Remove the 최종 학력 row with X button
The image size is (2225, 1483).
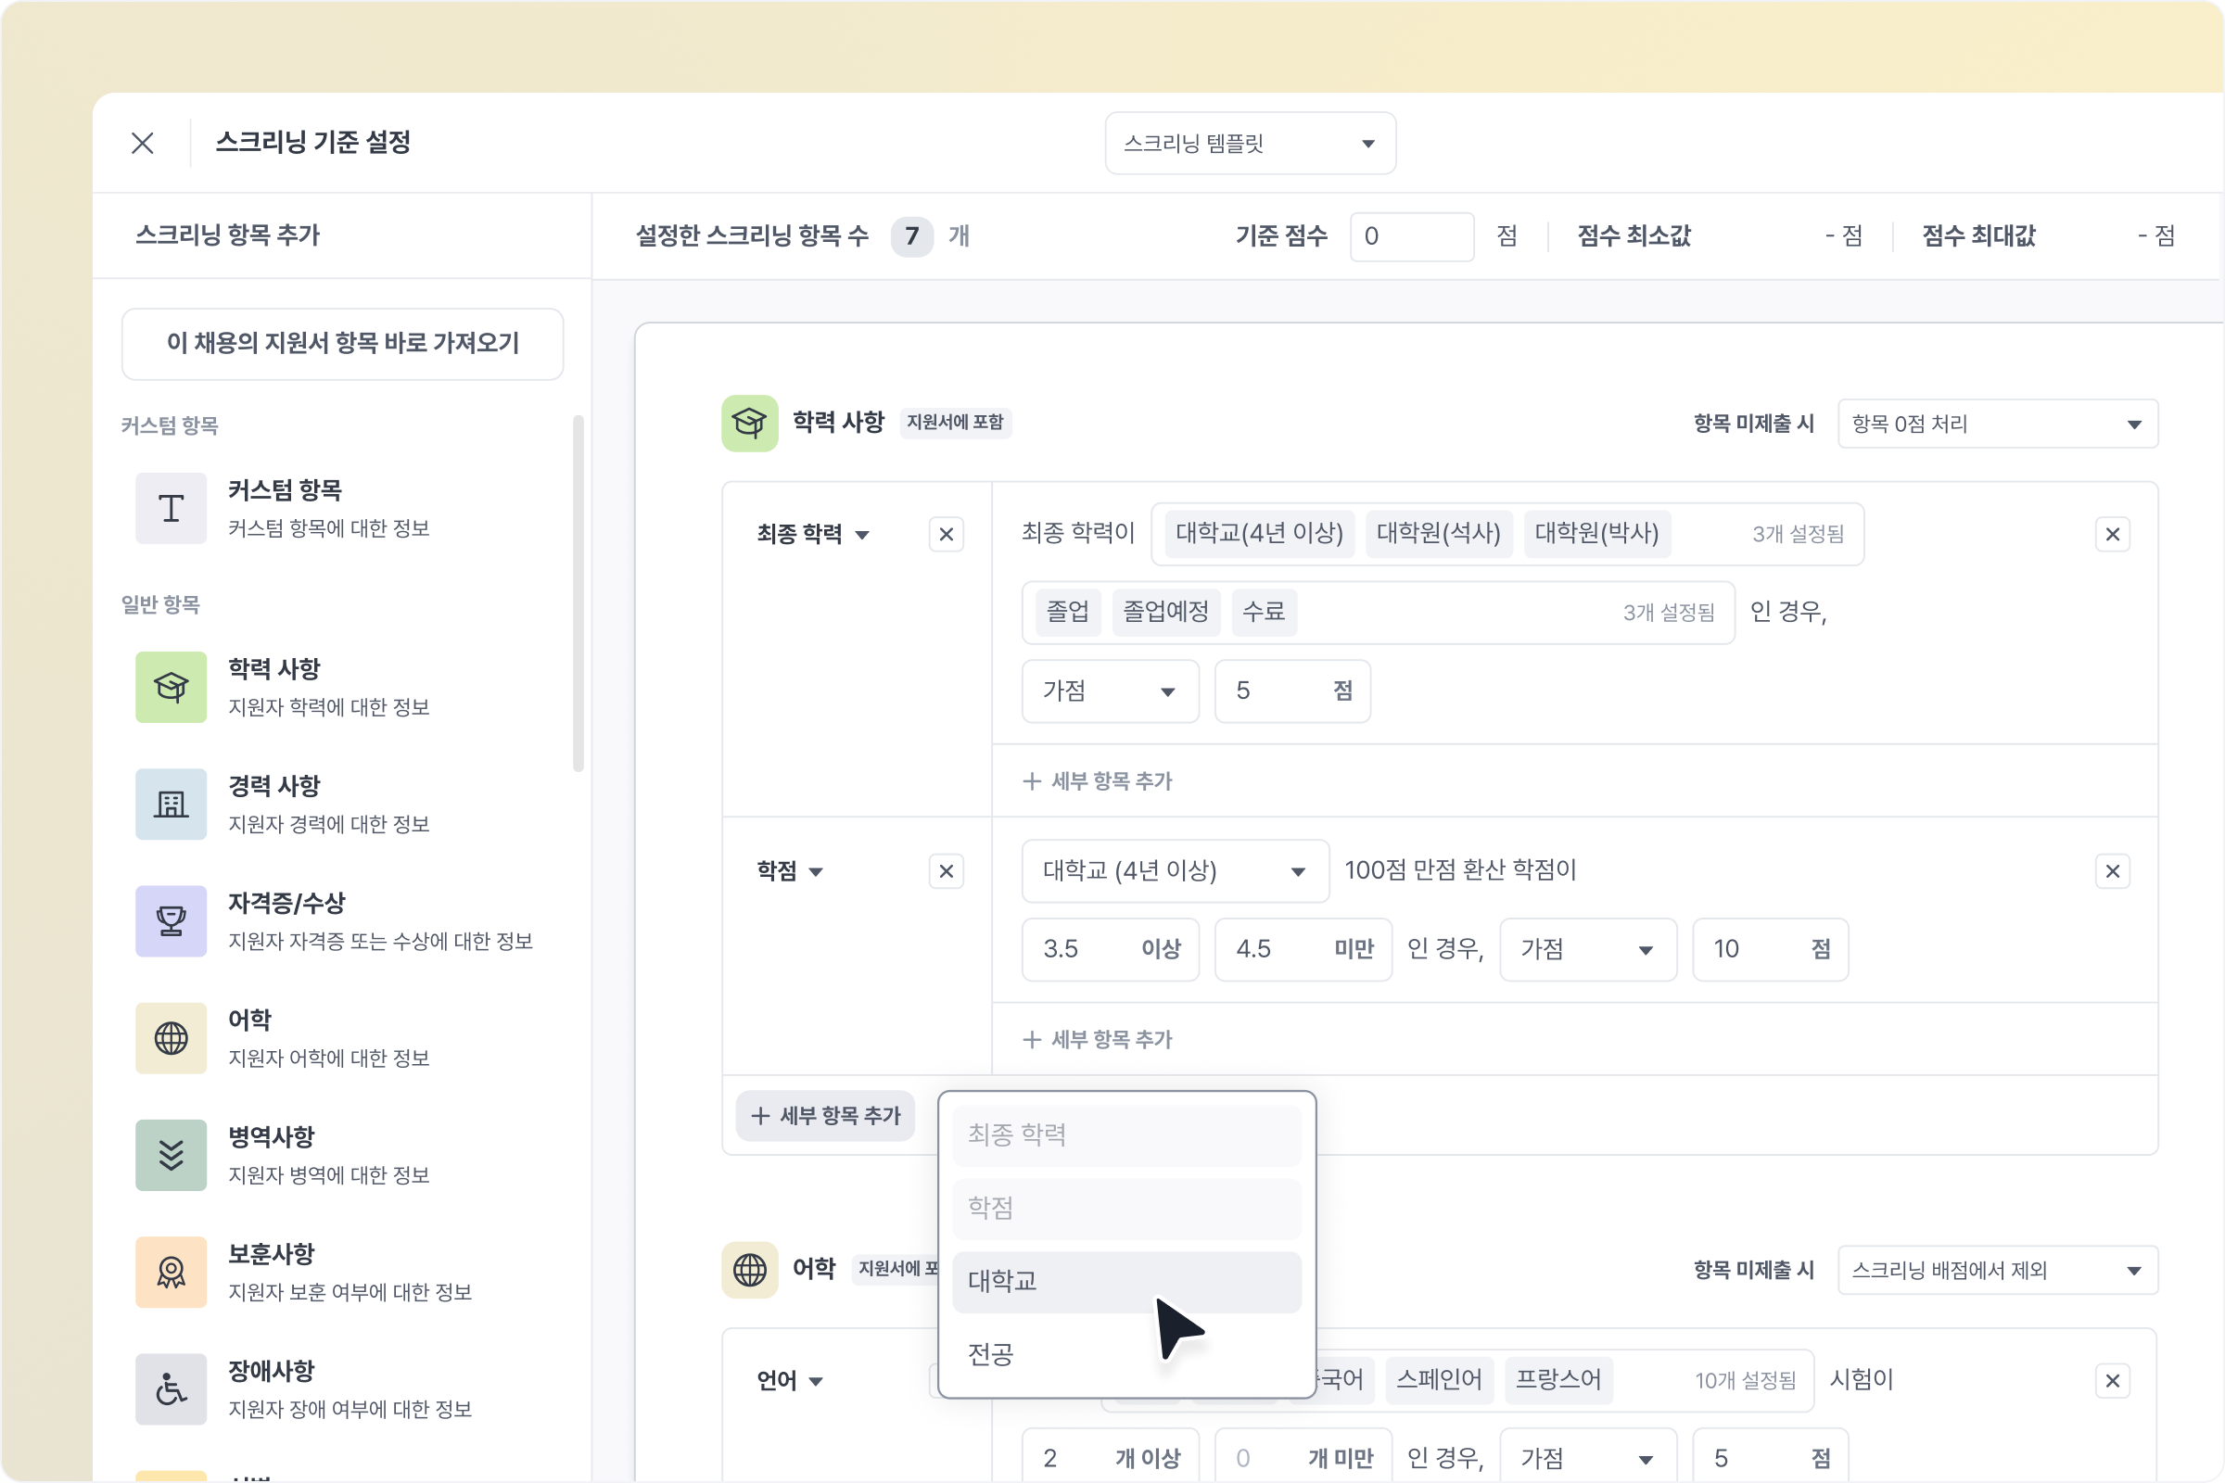tap(946, 535)
